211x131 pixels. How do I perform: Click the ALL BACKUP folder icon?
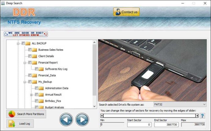(28, 43)
